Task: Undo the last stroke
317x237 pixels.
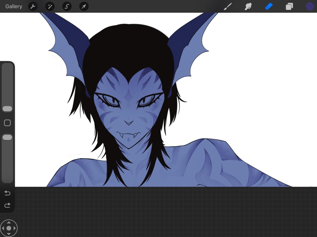Action: pyautogui.click(x=7, y=193)
